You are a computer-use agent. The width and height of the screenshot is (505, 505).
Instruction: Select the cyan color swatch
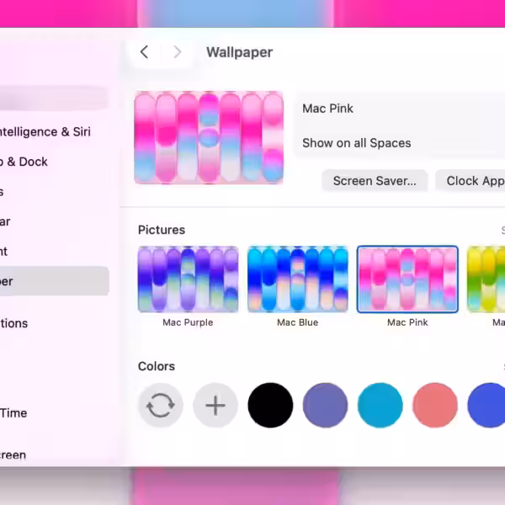(380, 406)
